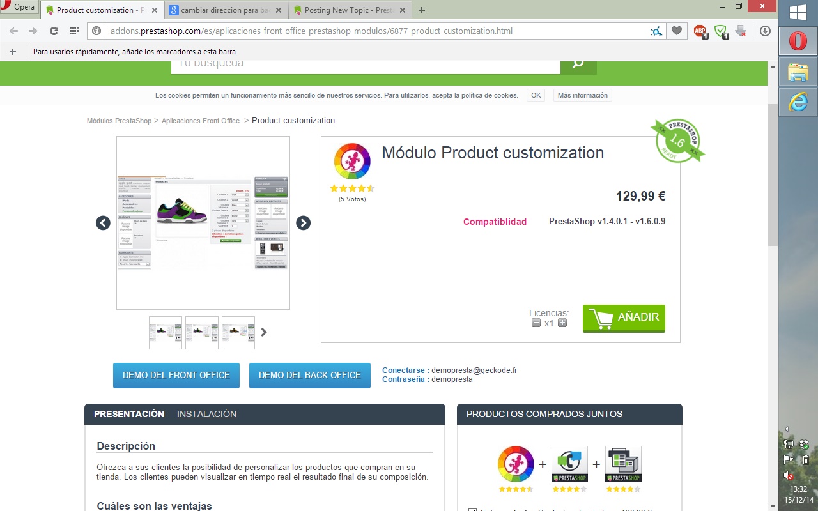
Task: Open the gecko product in Productos comprados juntos
Action: (516, 464)
